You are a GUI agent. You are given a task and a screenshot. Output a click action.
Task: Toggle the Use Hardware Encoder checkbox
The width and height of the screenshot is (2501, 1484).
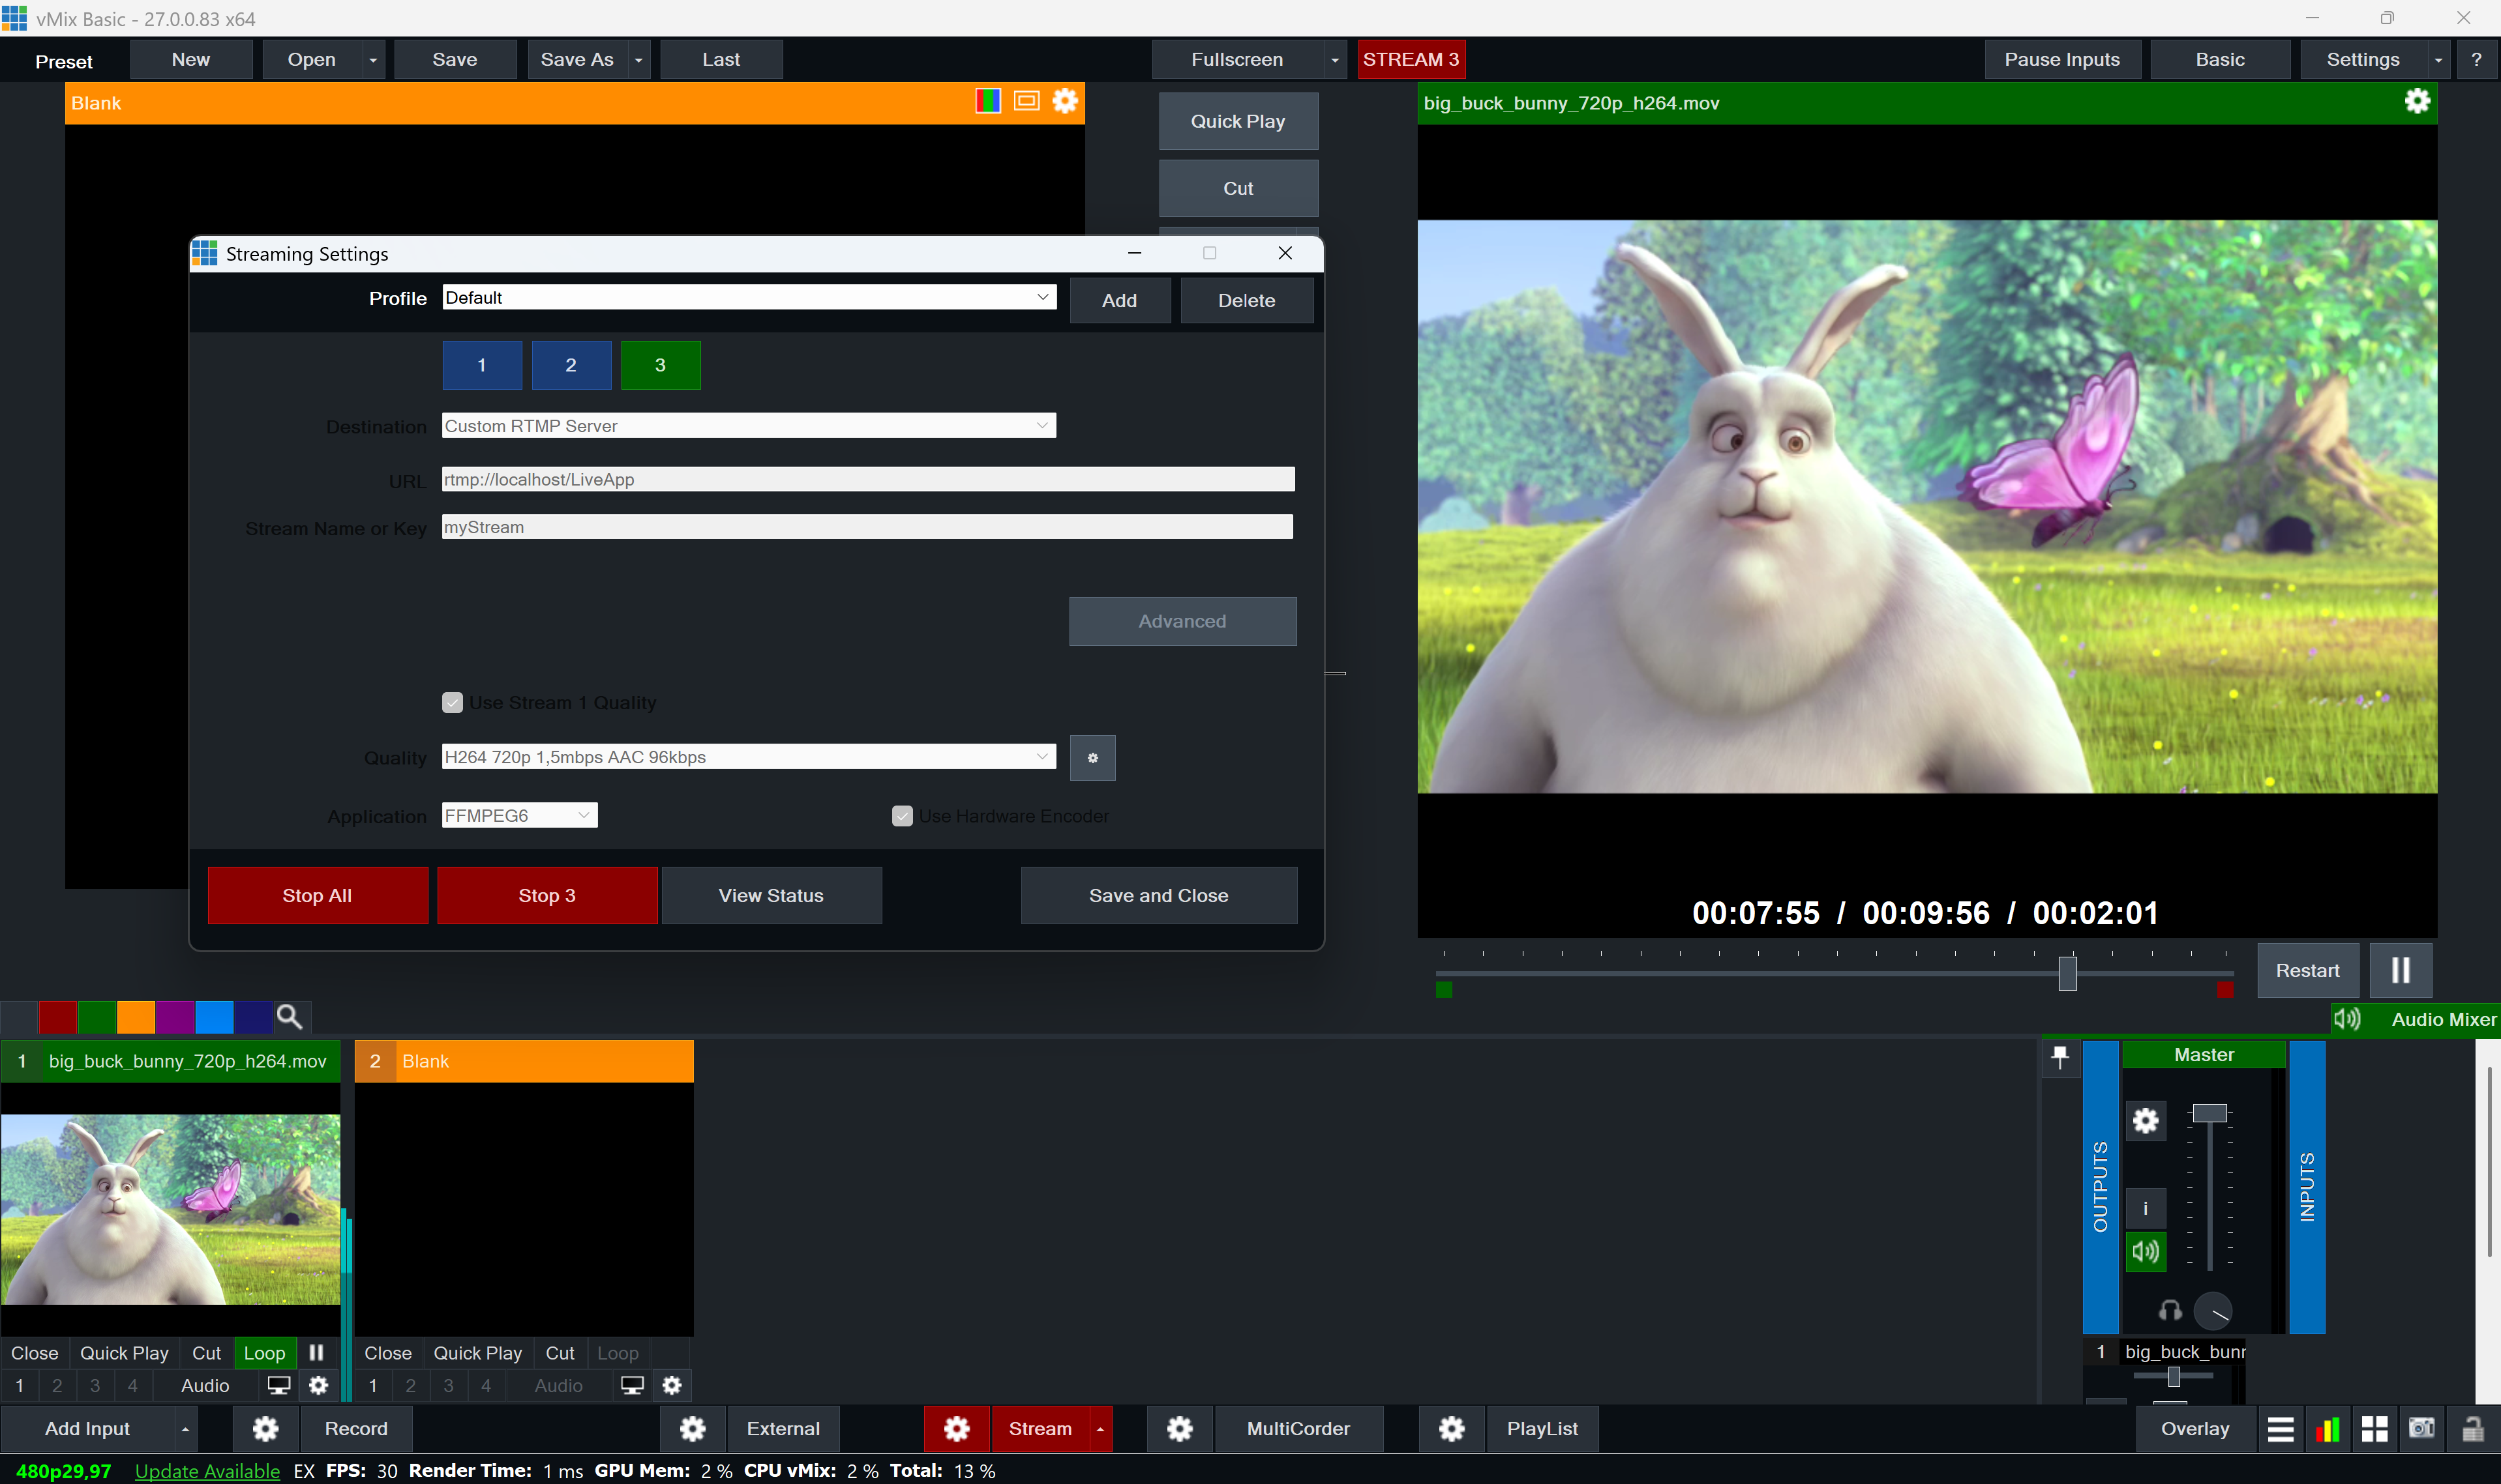click(x=903, y=816)
